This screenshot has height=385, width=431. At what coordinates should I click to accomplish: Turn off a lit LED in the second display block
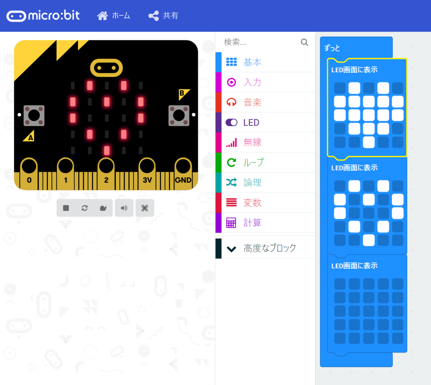[355, 185]
